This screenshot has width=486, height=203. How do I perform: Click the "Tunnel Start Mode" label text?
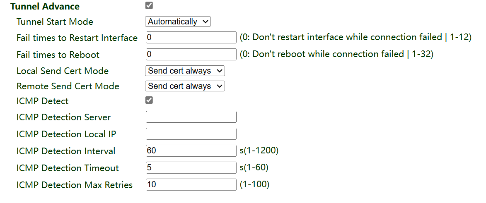55,22
